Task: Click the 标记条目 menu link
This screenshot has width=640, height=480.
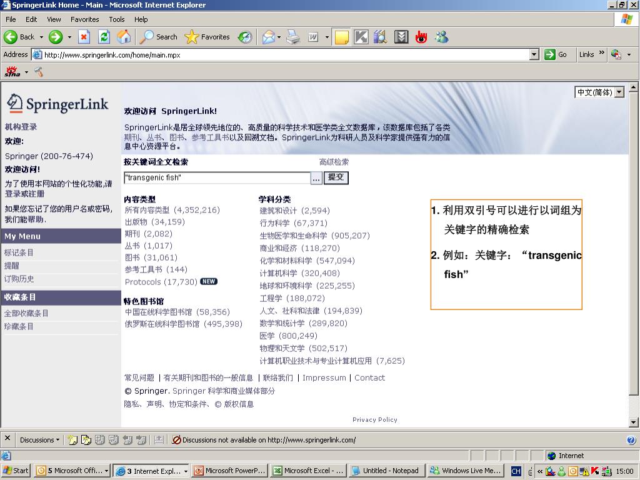Action: click(x=19, y=252)
